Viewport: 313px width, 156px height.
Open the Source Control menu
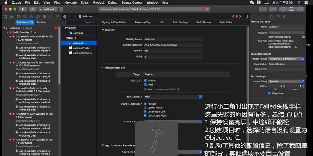click(x=132, y=2)
